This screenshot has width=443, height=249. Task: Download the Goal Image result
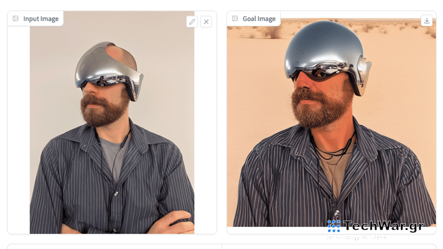[x=426, y=21]
